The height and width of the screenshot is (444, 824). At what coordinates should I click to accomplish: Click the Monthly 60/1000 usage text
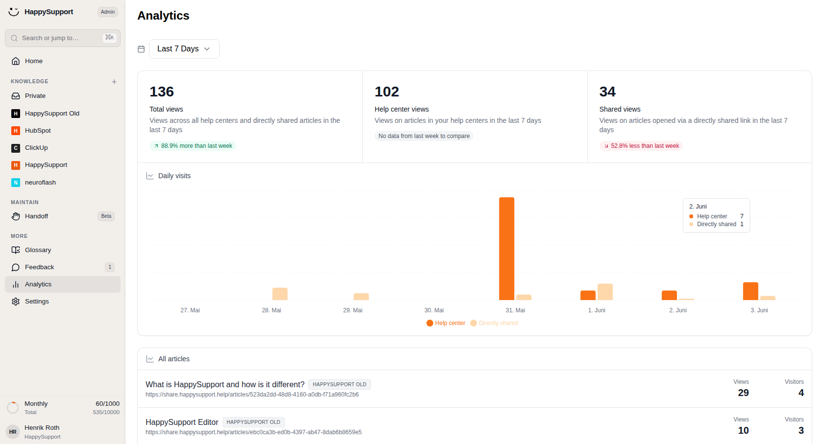click(x=72, y=404)
